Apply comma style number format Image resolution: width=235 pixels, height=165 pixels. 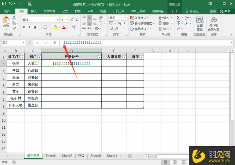pyautogui.click(x=124, y=24)
